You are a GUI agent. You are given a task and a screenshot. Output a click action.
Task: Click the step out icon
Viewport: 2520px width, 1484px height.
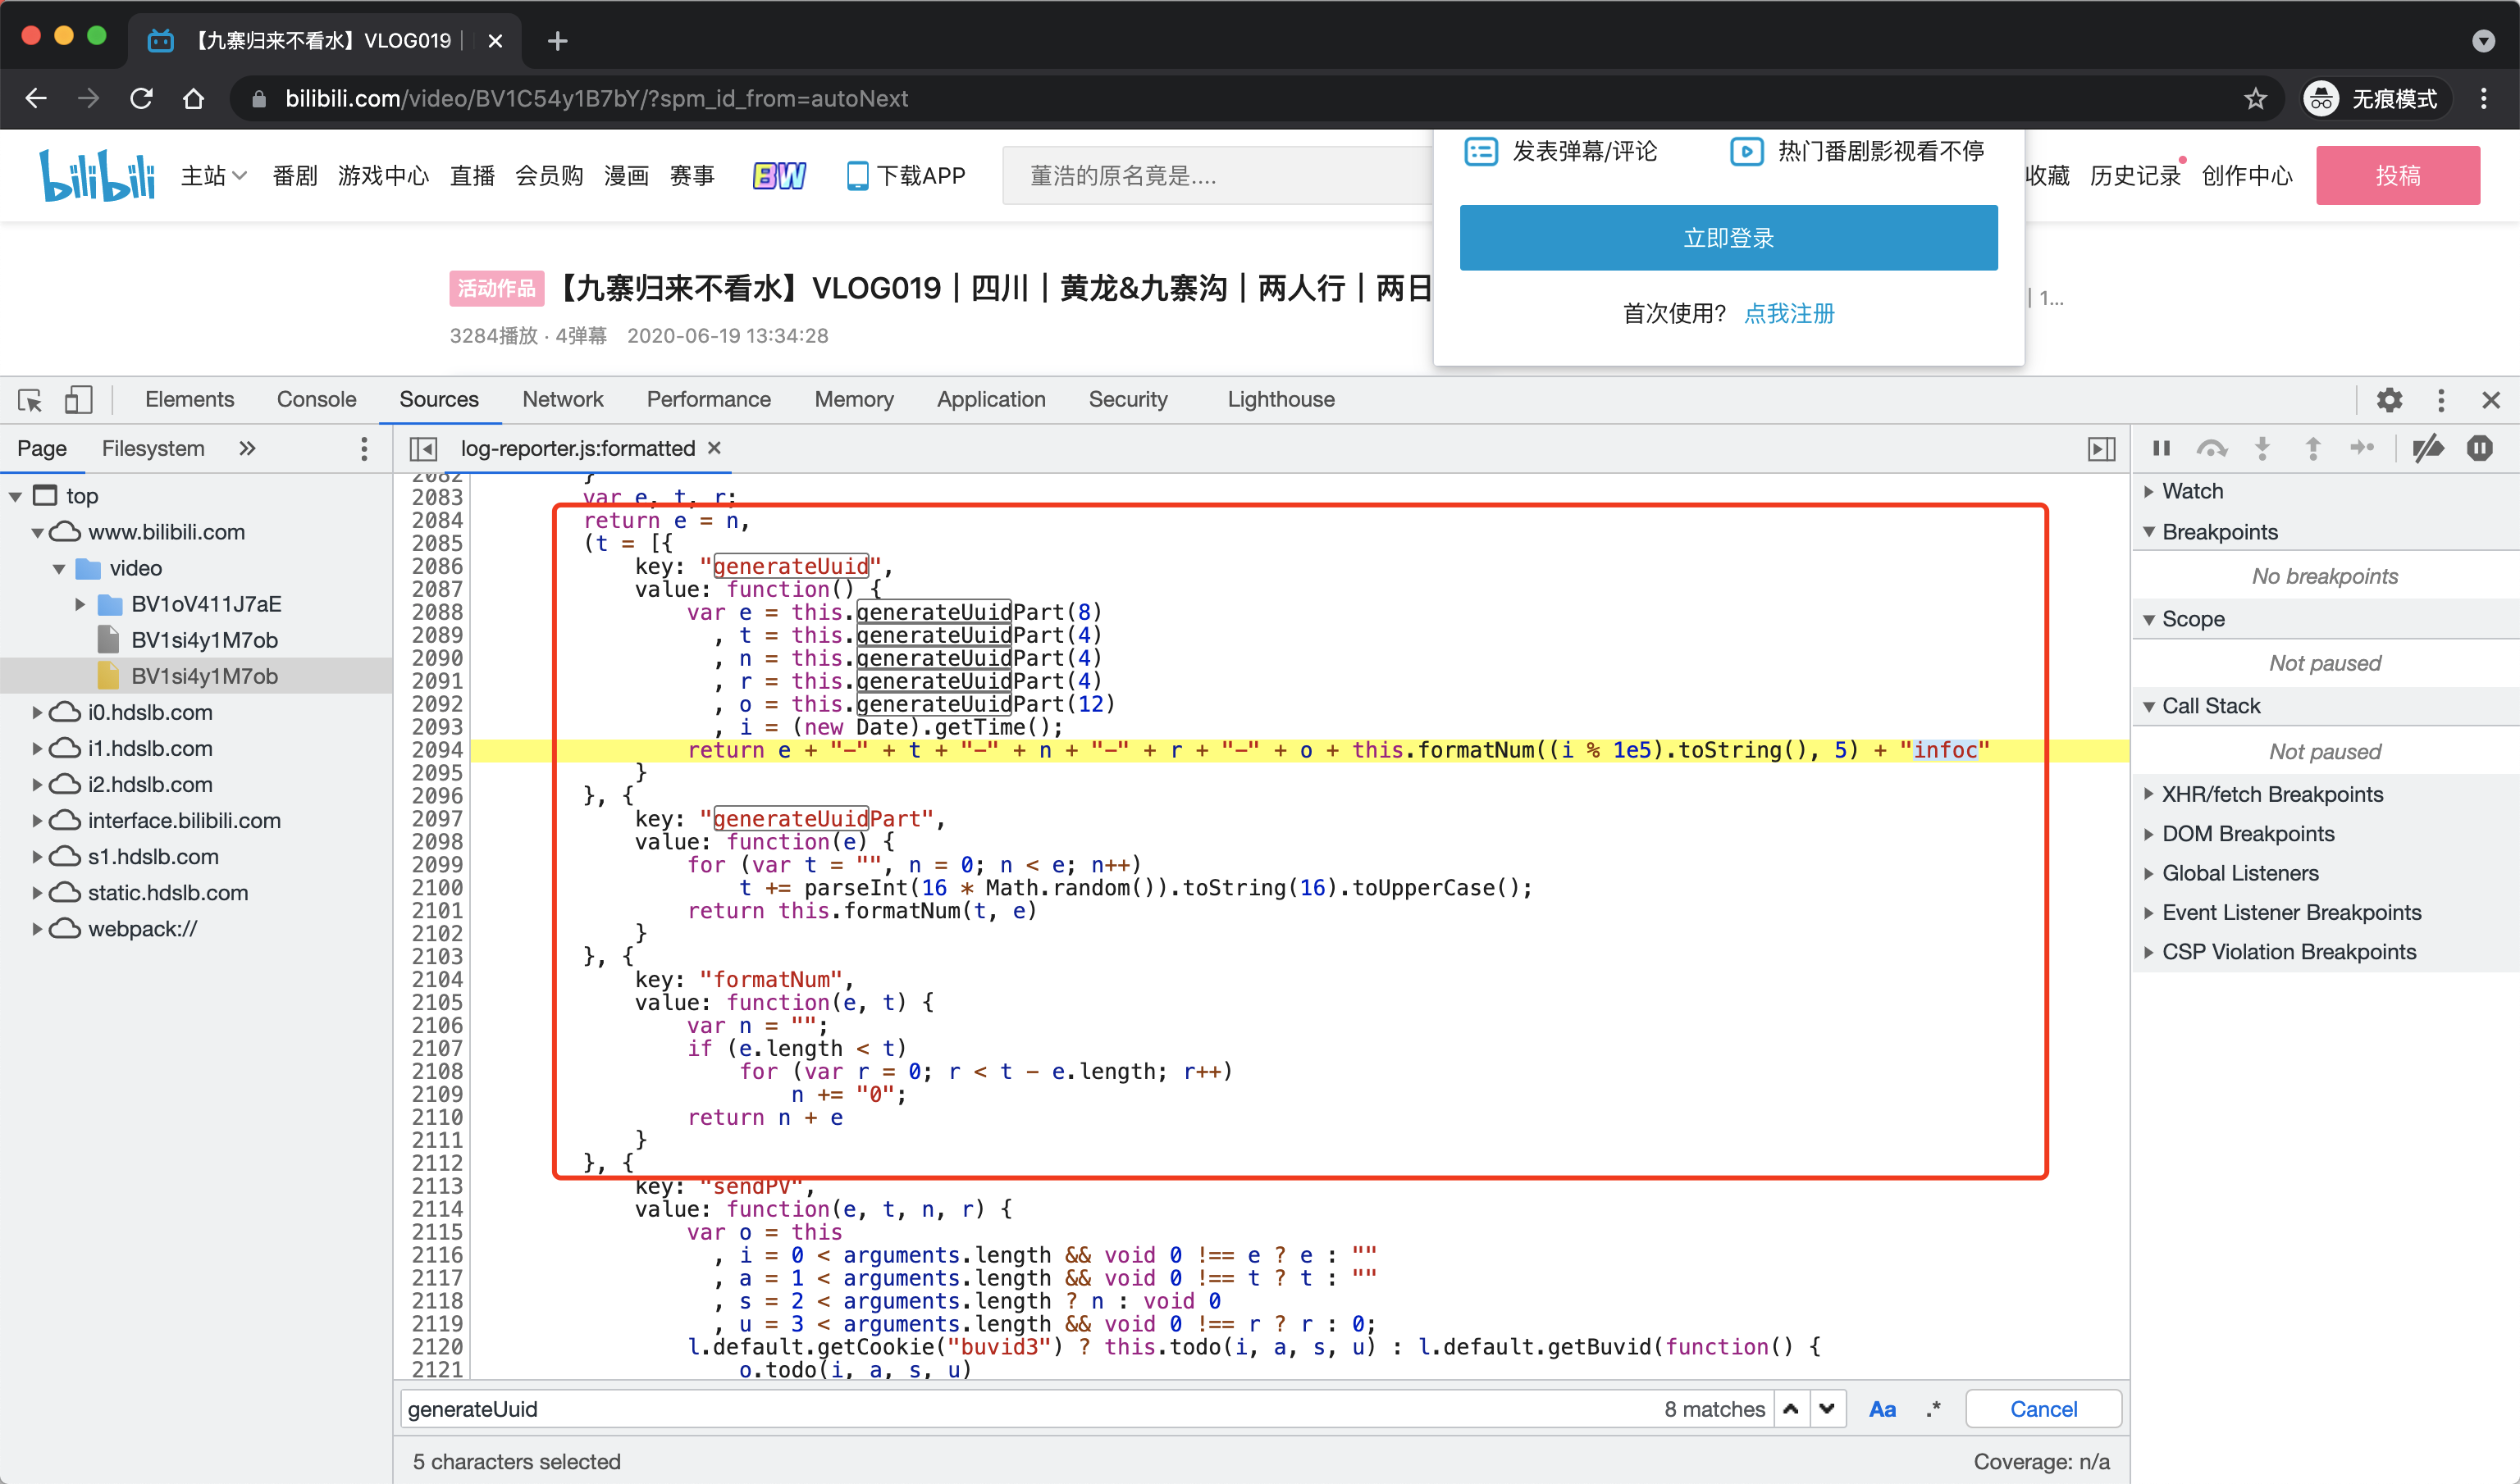(x=2312, y=448)
